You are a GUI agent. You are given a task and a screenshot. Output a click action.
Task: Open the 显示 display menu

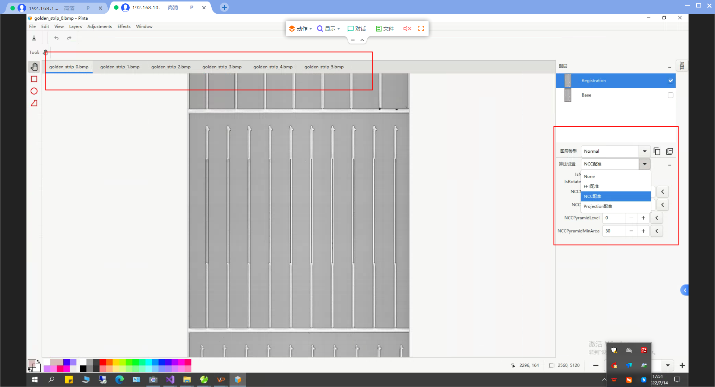pos(328,29)
